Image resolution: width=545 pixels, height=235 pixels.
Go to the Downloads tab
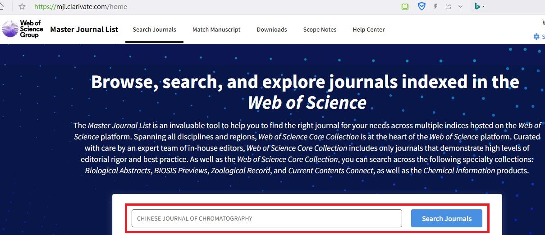pos(272,30)
